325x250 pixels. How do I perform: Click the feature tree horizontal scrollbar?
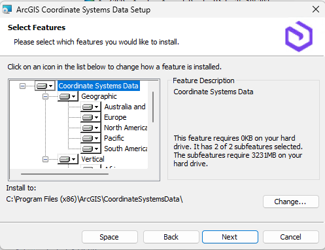(65, 174)
